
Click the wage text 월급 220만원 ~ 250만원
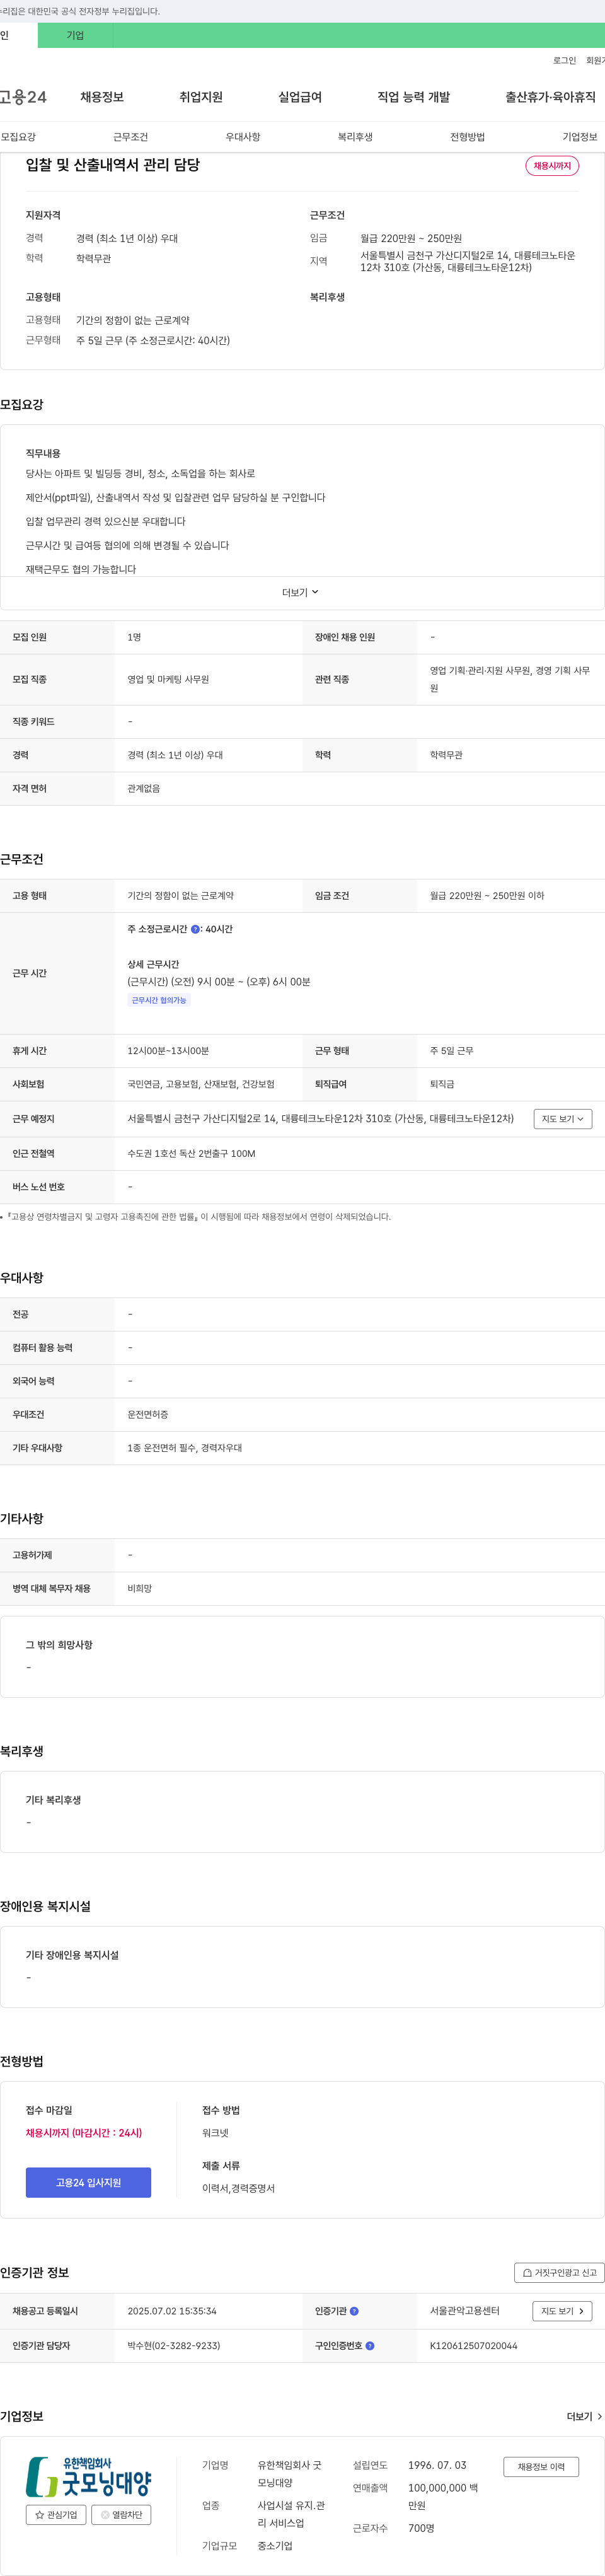pos(411,238)
